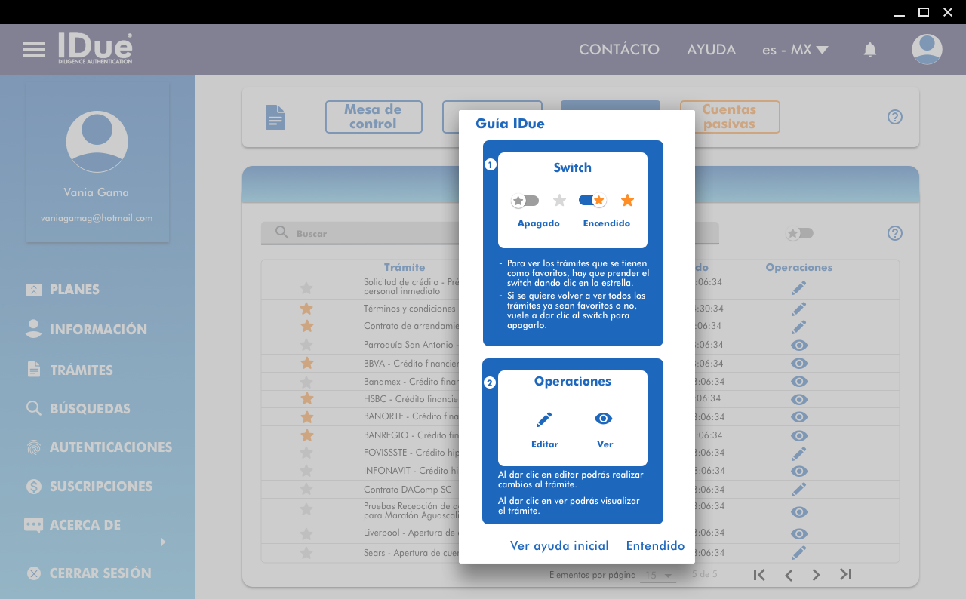Expand the Elementos por página dropdown

tap(657, 576)
